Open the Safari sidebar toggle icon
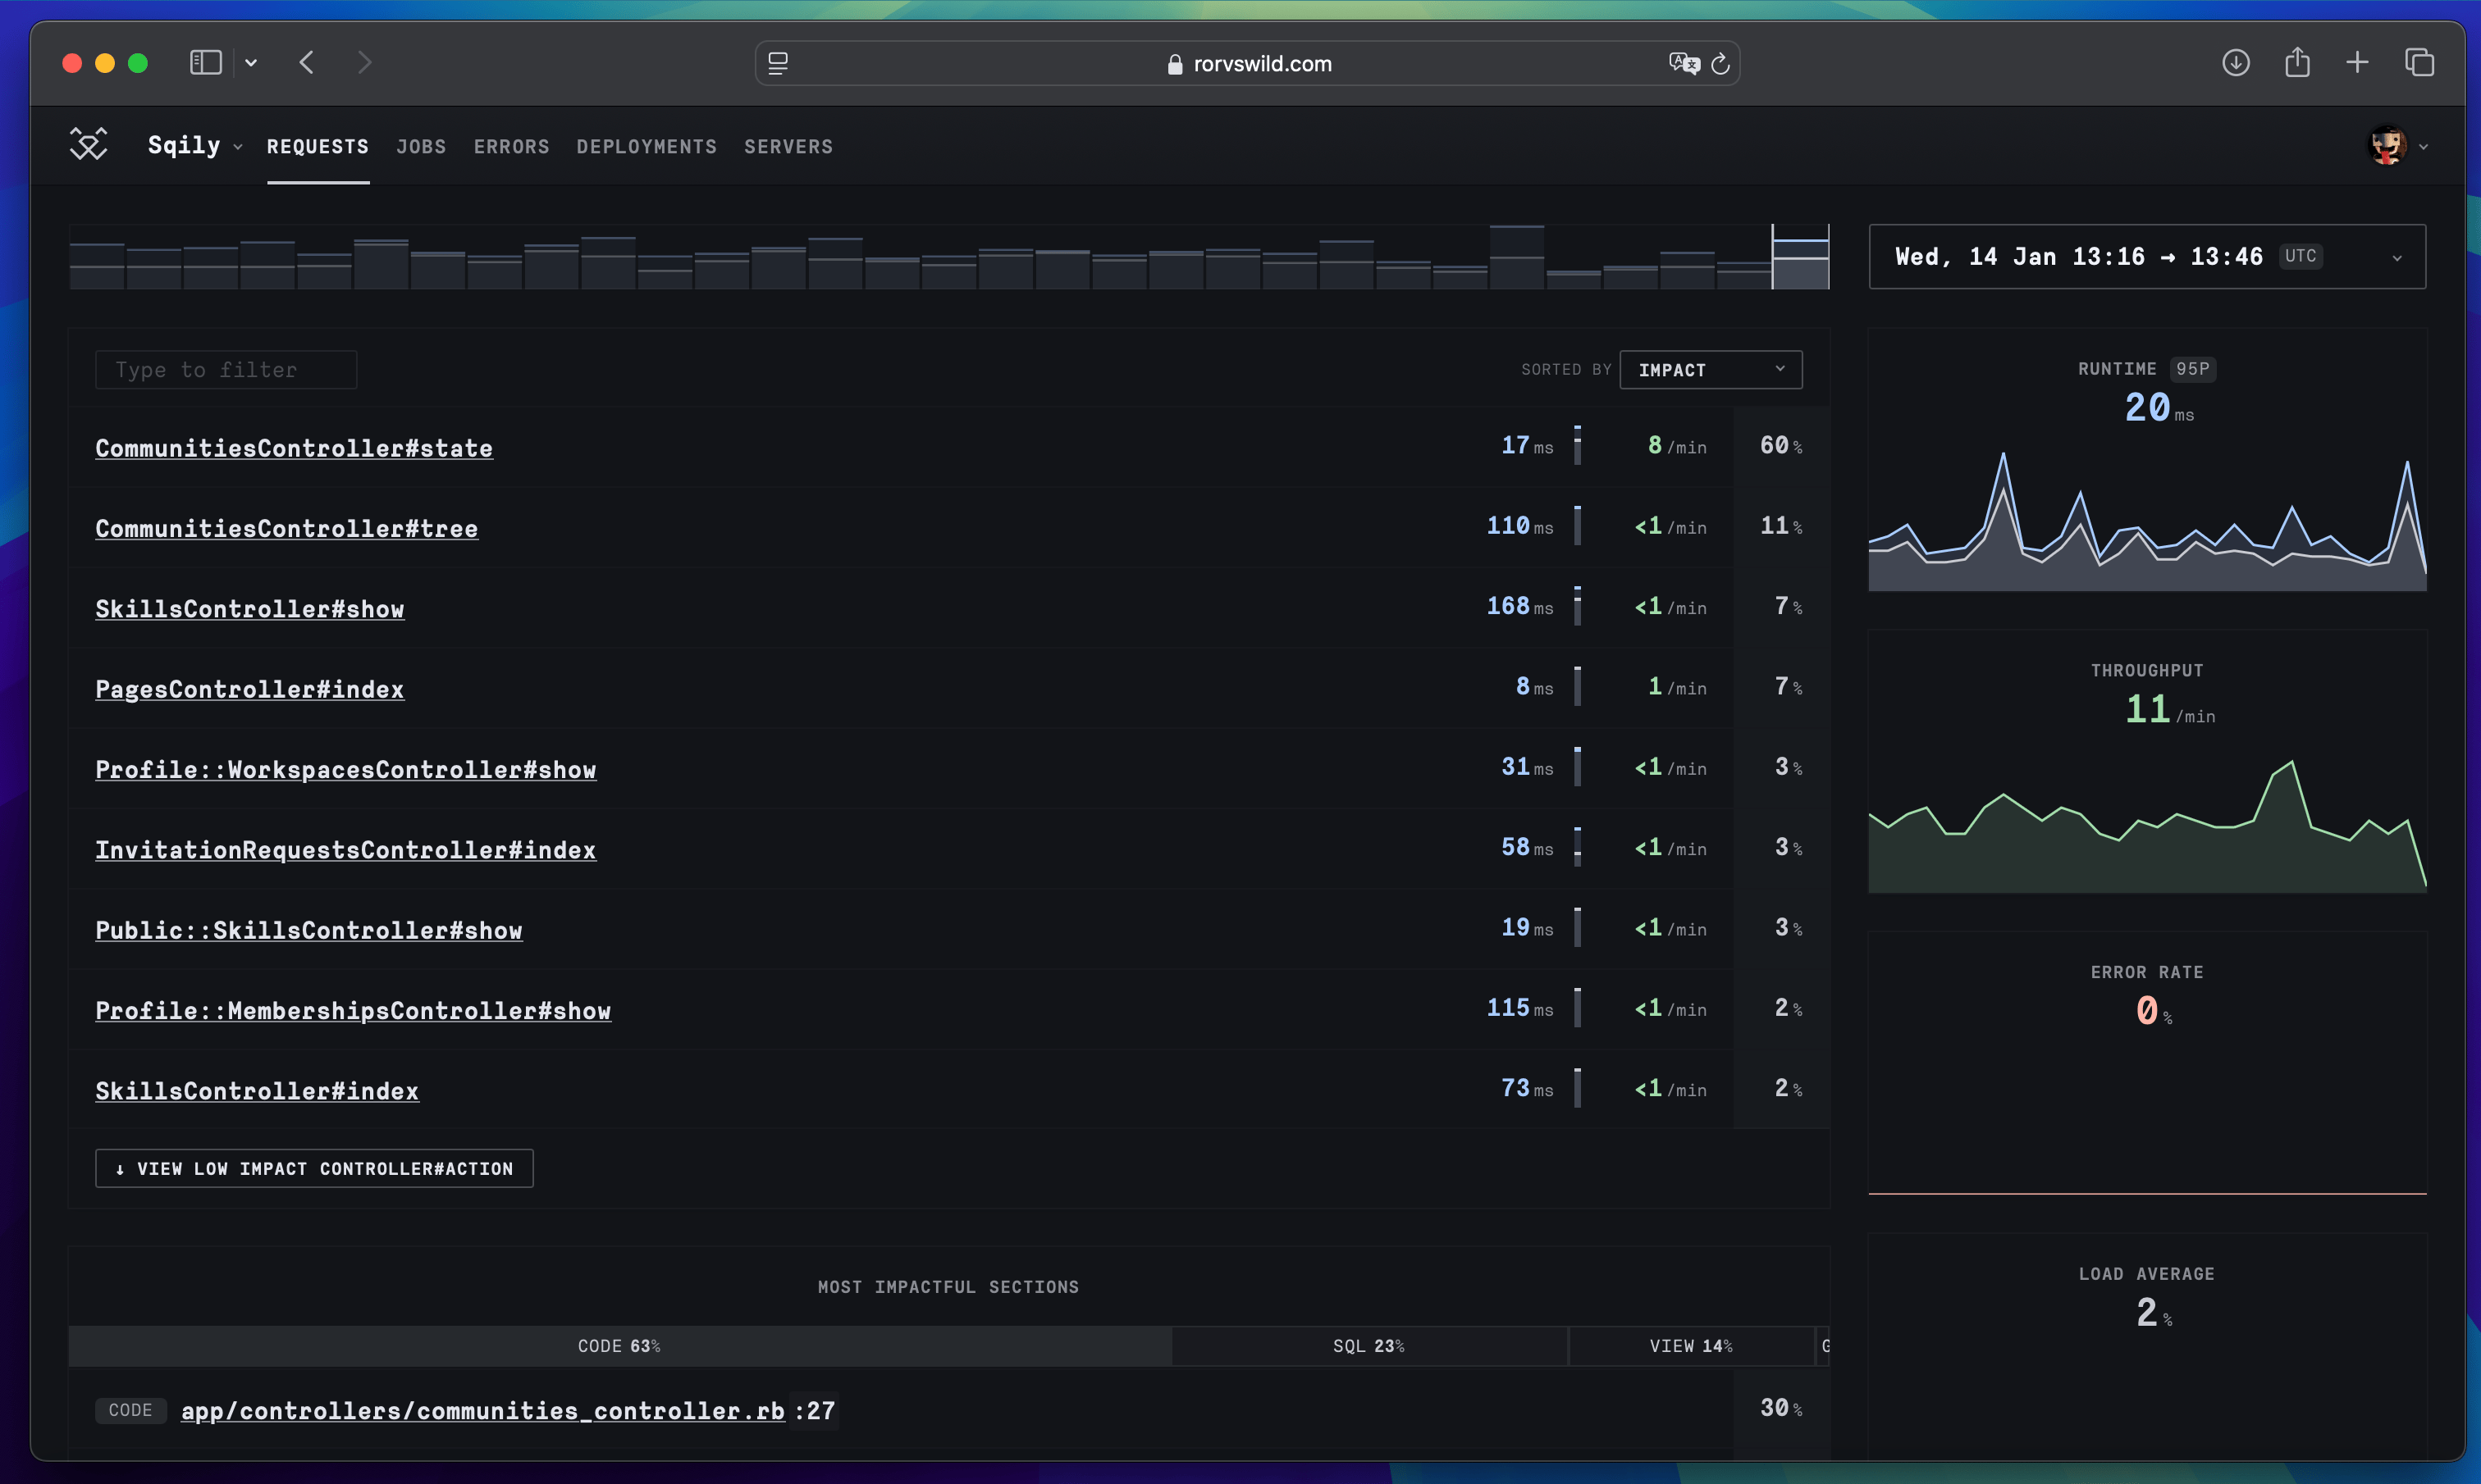Viewport: 2481px width, 1484px height. click(205, 63)
